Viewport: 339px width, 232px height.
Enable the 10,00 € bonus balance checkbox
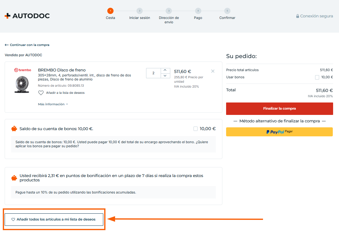pyautogui.click(x=195, y=129)
